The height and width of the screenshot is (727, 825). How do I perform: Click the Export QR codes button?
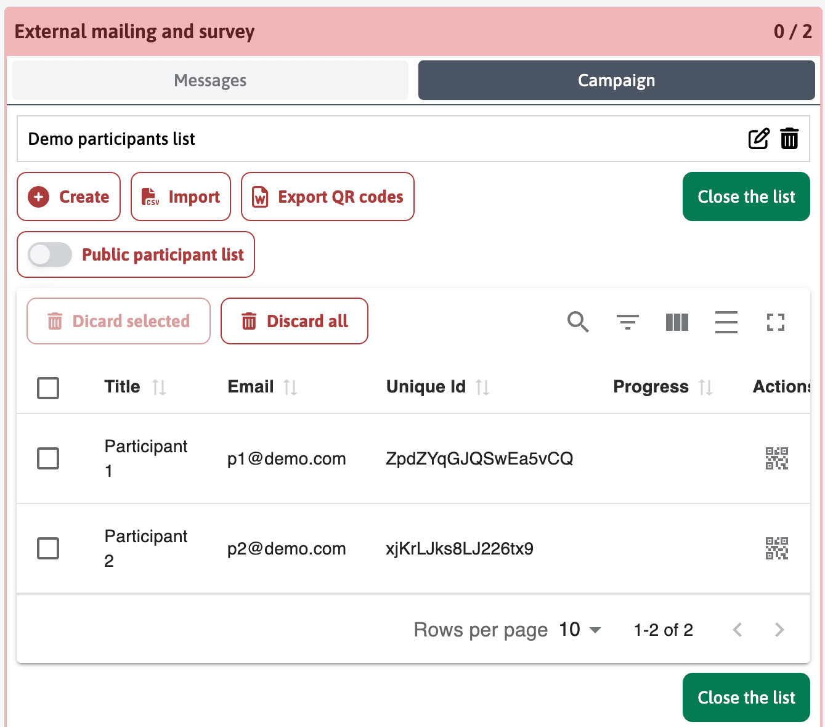328,197
